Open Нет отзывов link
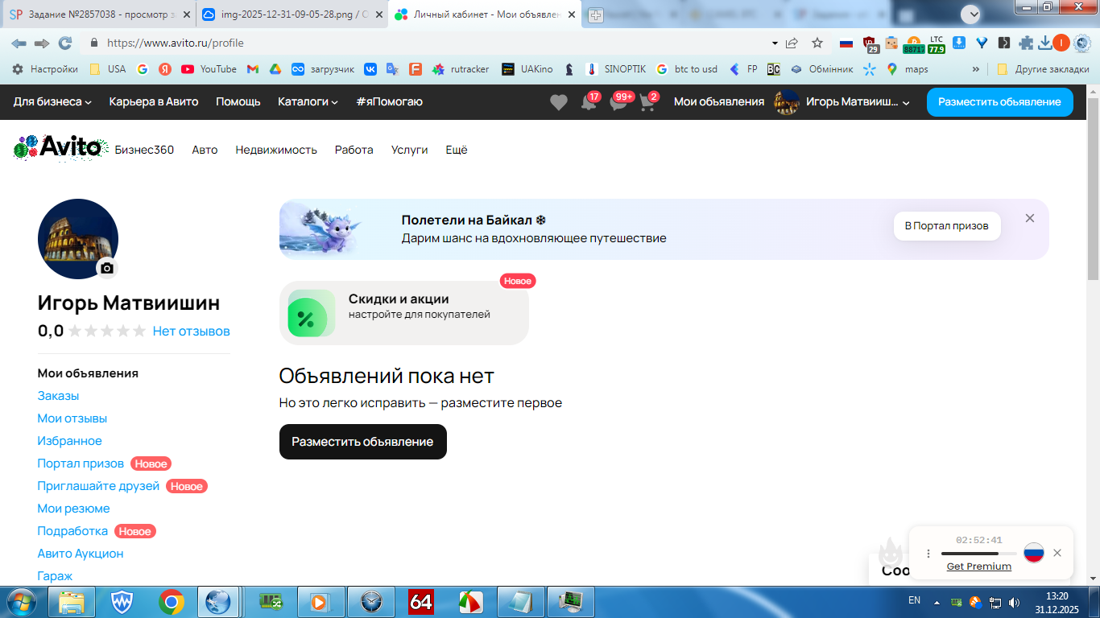 tap(192, 331)
